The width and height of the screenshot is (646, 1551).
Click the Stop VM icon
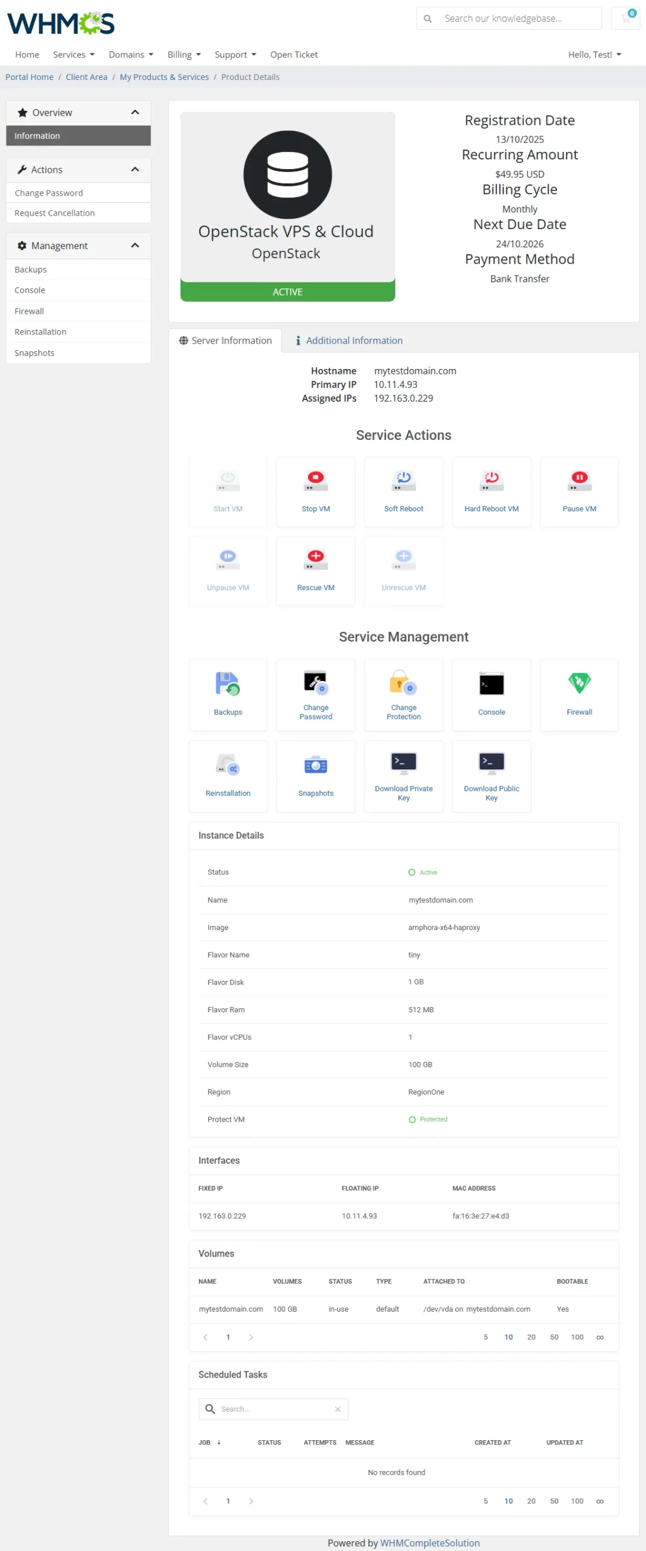(x=315, y=480)
